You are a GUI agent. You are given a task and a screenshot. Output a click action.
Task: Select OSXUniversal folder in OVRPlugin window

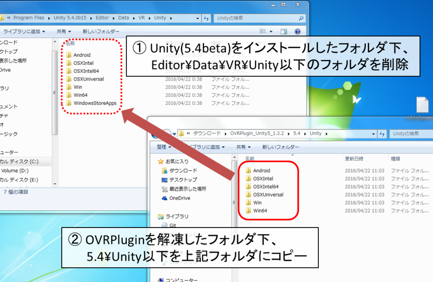265,194
